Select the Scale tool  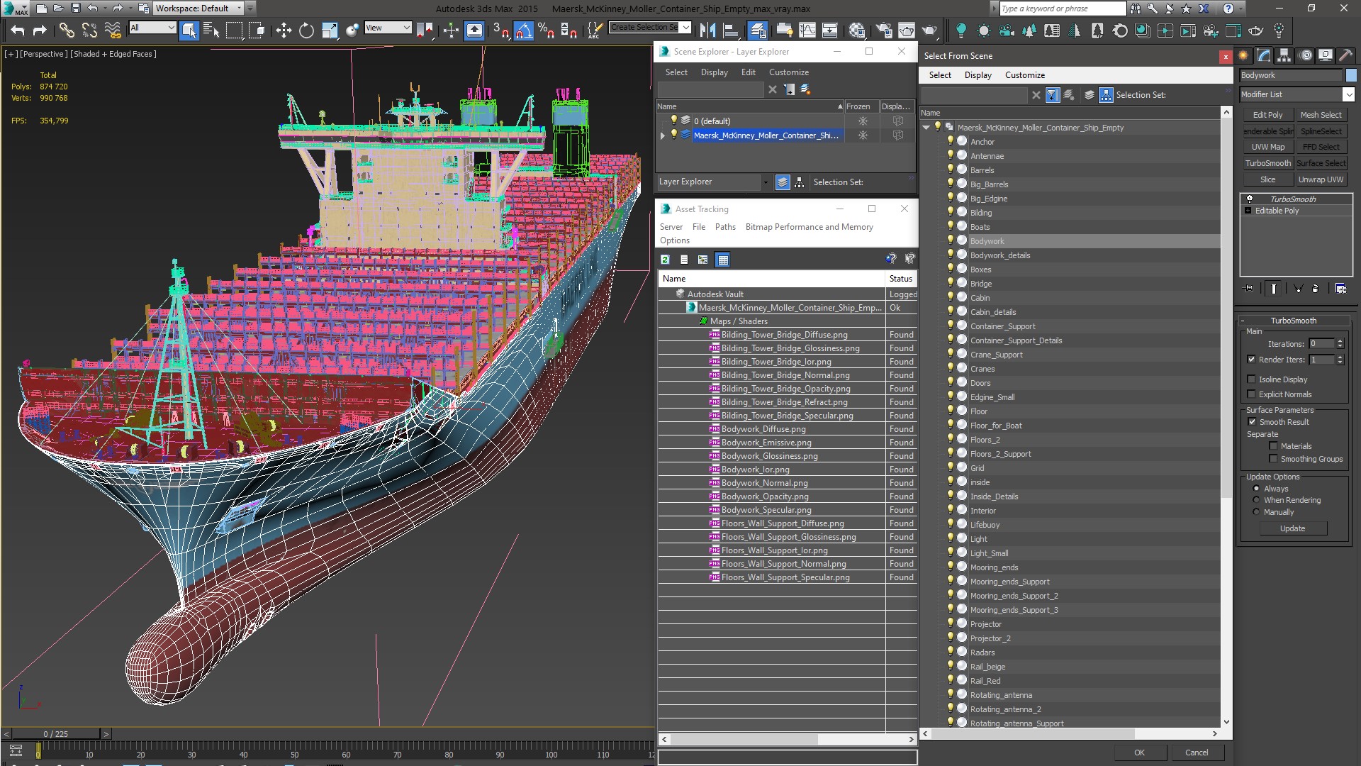pyautogui.click(x=330, y=30)
